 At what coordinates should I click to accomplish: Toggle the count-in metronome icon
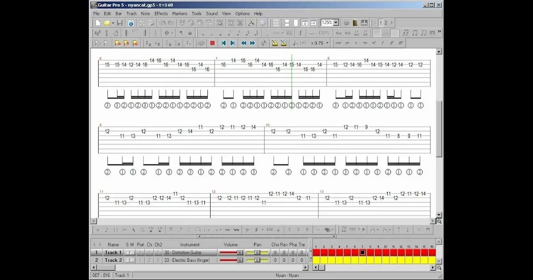click(x=284, y=43)
